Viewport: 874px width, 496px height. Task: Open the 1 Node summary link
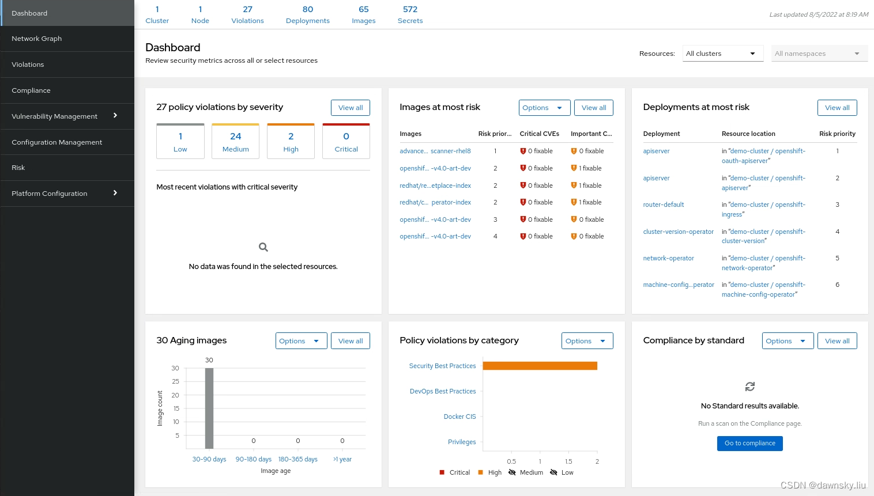point(200,15)
